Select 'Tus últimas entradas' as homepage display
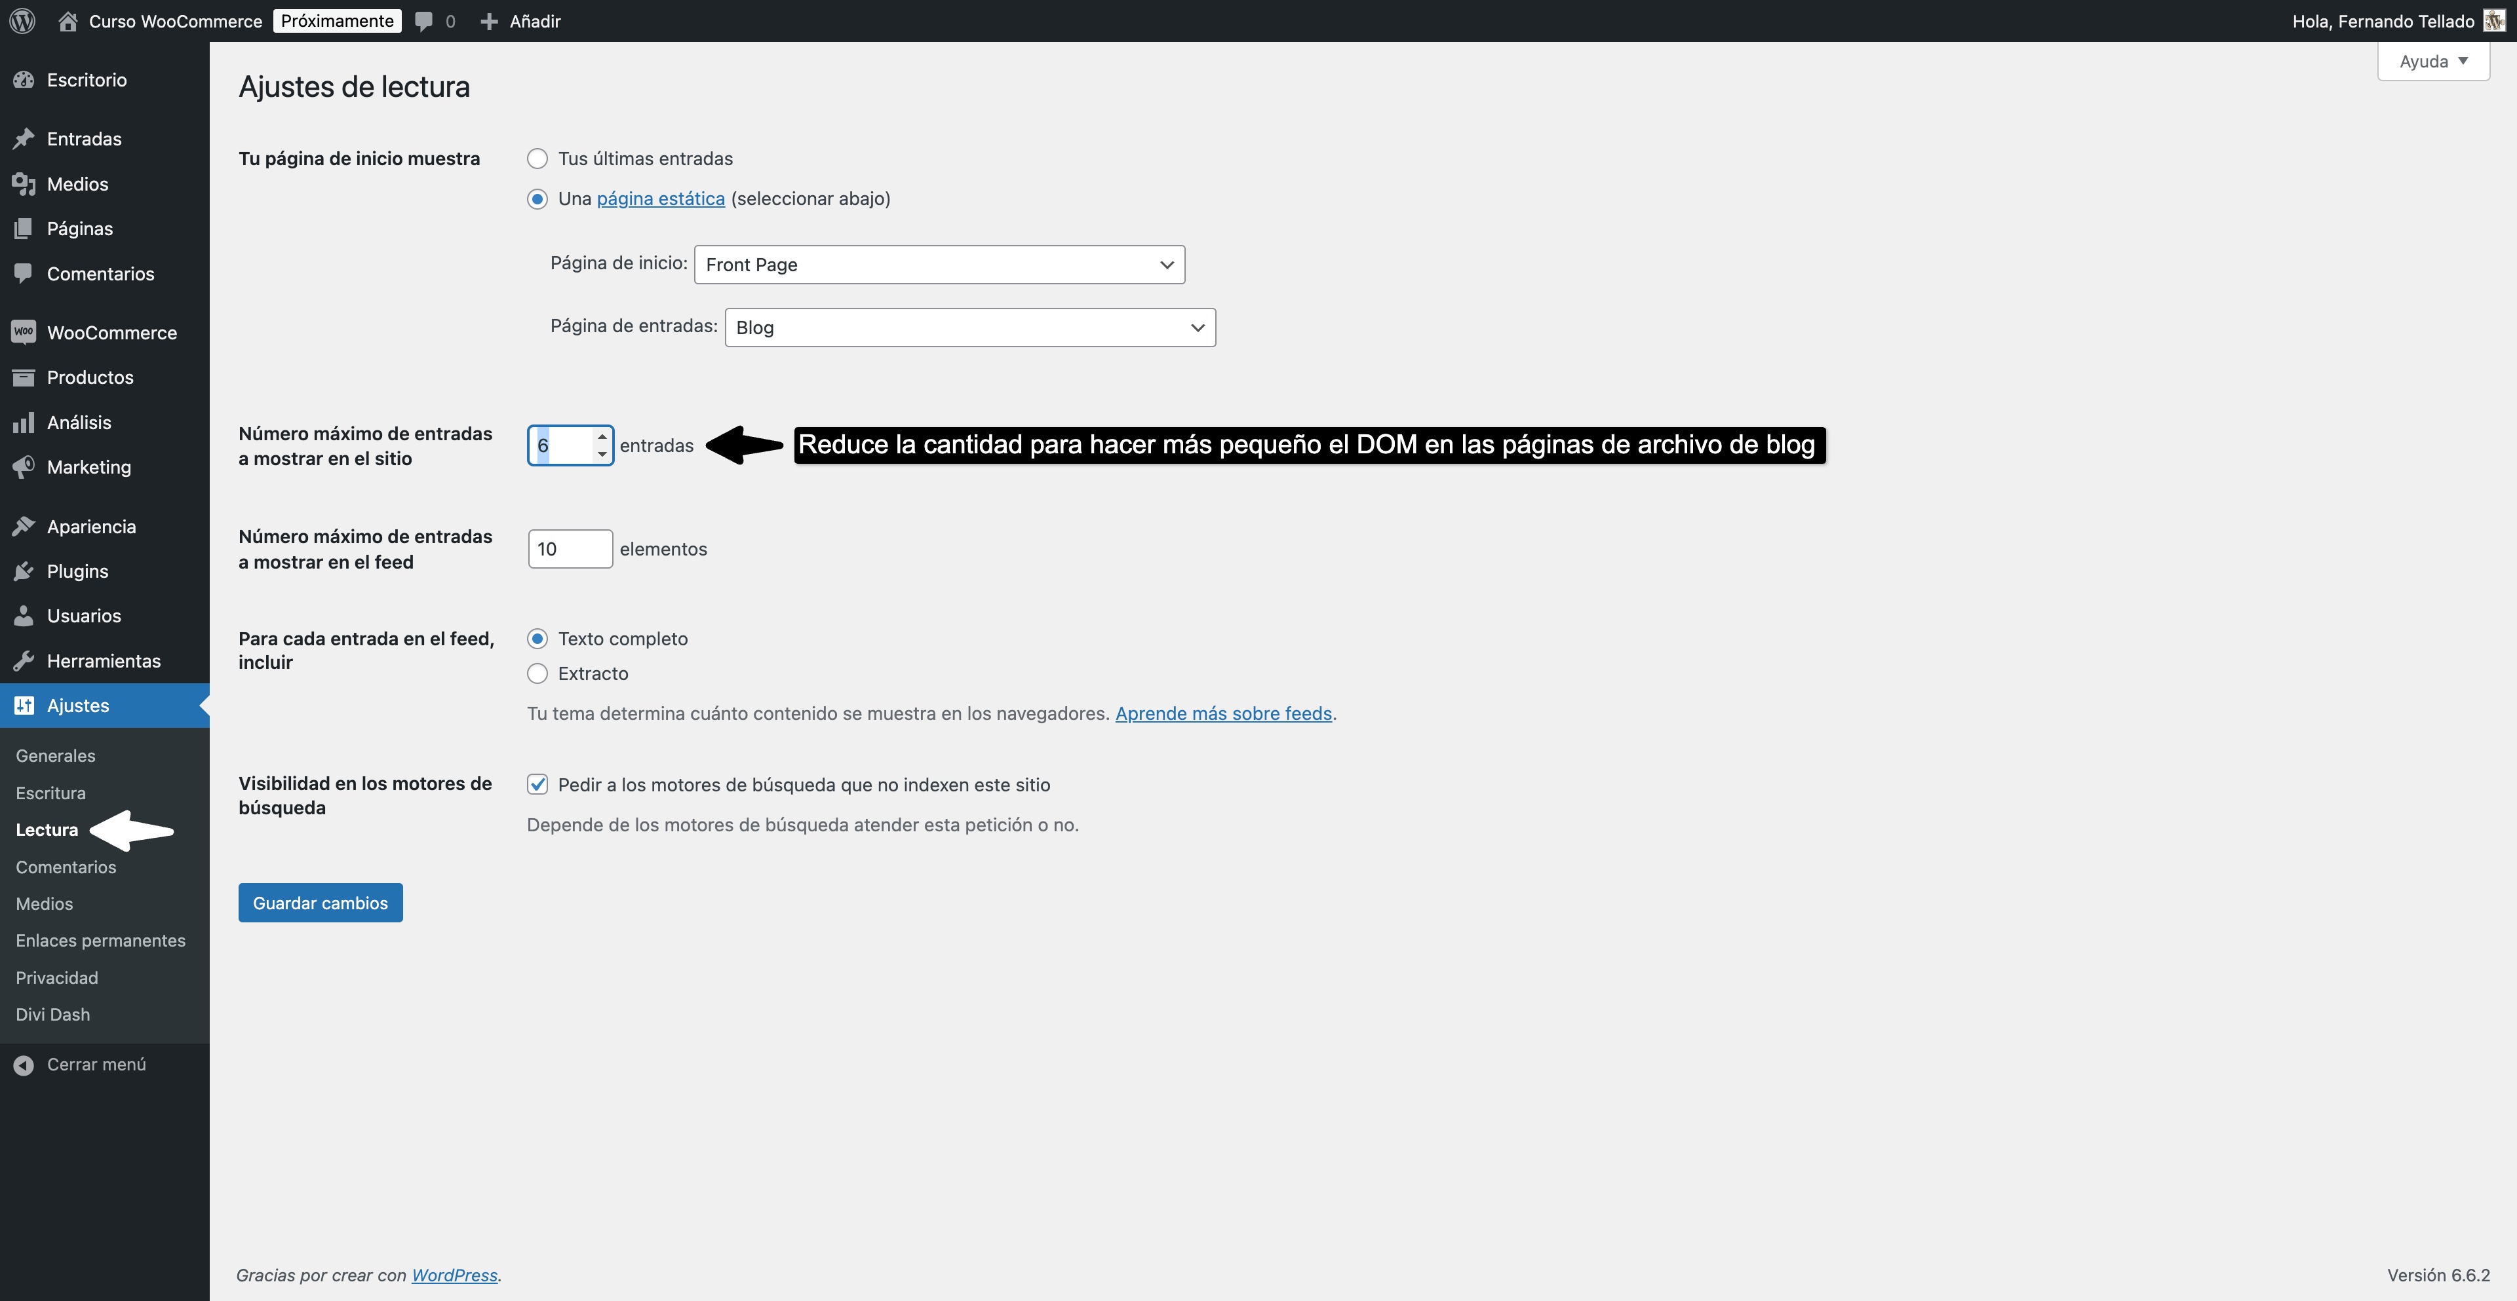Viewport: 2517px width, 1301px height. 537,159
